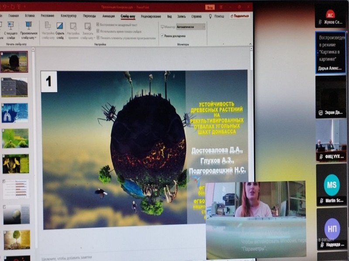
Task: Open the Вид ribbon tab
Action: 169,16
